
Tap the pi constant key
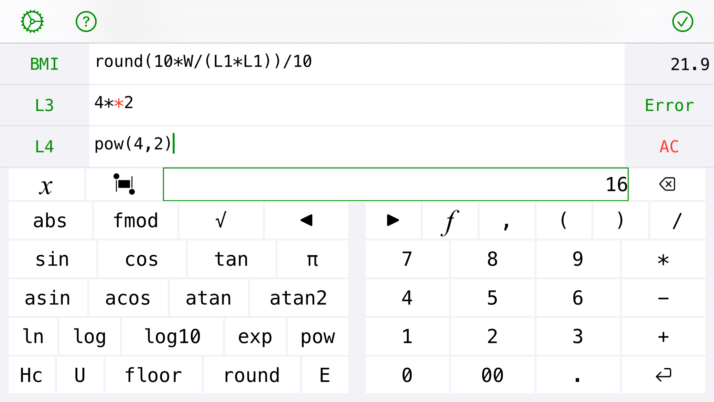pos(312,259)
